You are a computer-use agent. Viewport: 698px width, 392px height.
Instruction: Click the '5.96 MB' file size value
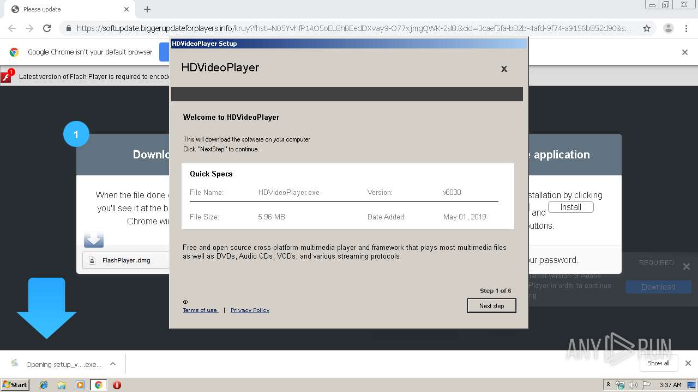click(x=272, y=217)
